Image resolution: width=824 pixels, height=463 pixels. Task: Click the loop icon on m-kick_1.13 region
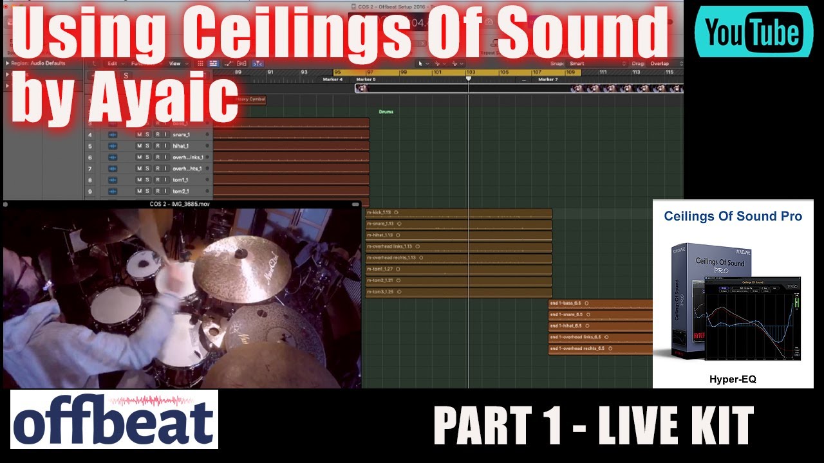pyautogui.click(x=396, y=212)
